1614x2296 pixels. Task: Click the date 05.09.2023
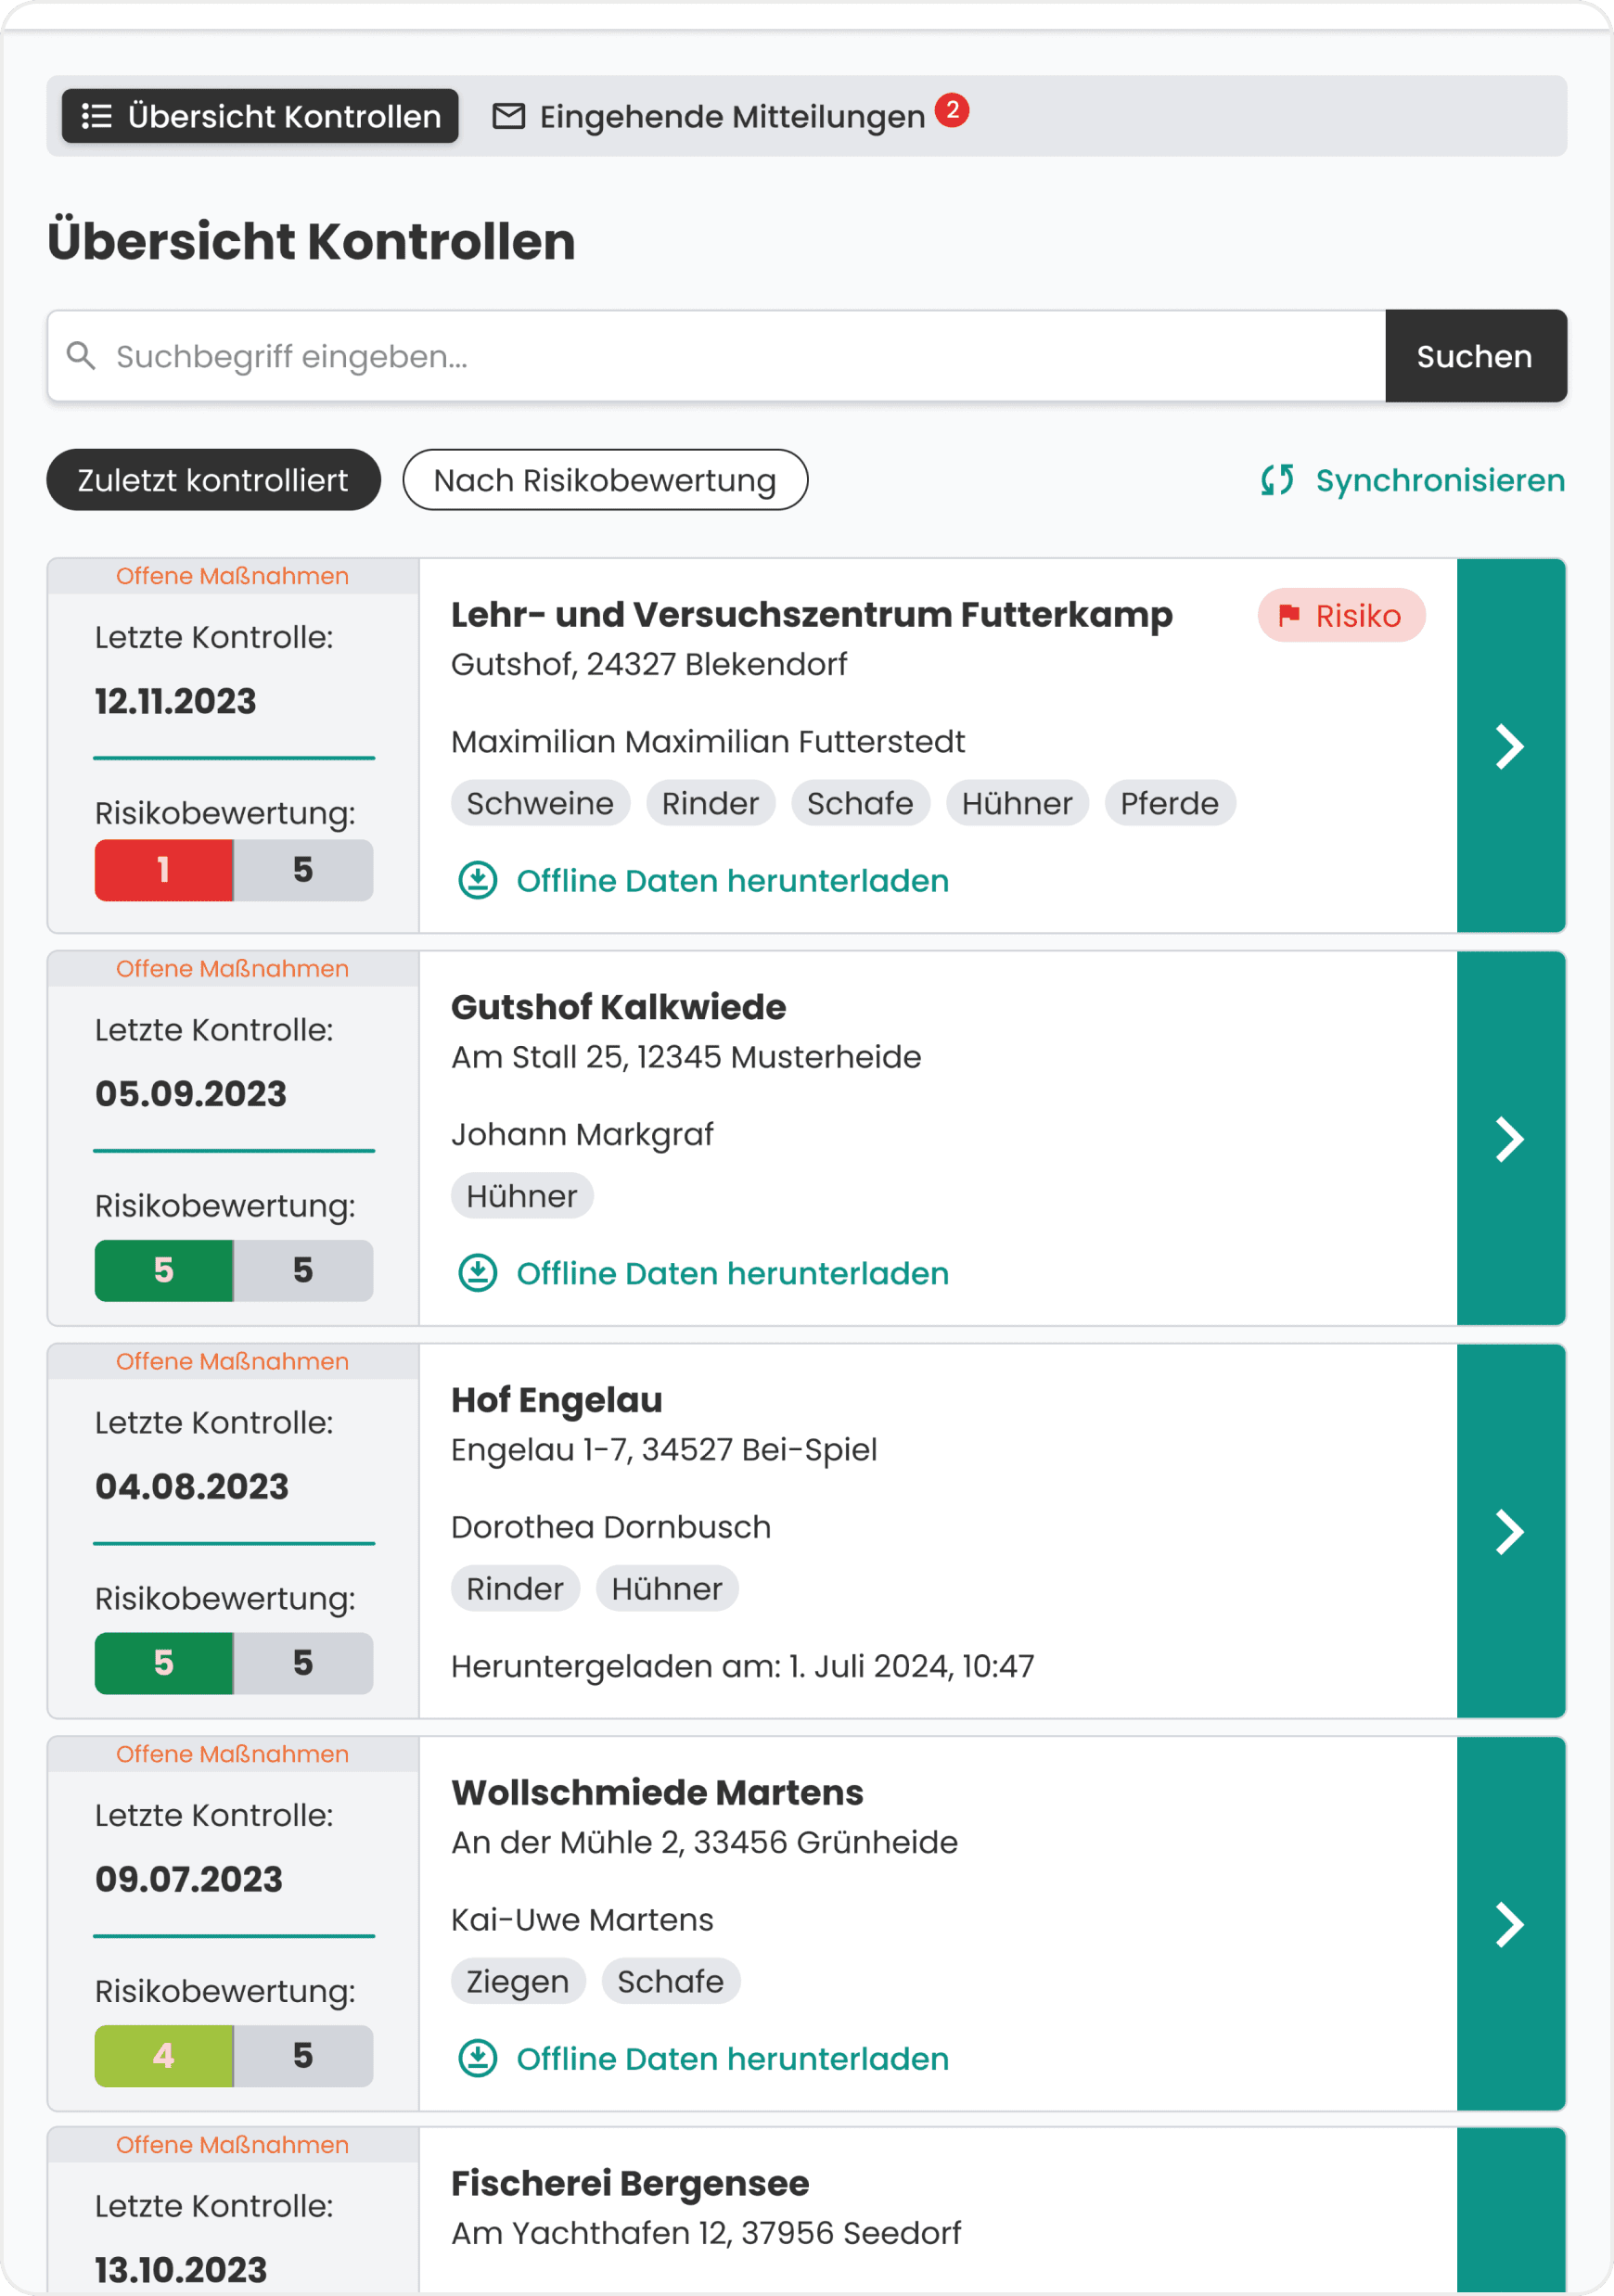191,1095
